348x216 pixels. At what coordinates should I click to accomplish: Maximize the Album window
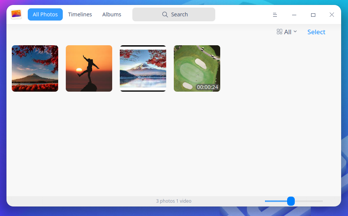pos(313,15)
